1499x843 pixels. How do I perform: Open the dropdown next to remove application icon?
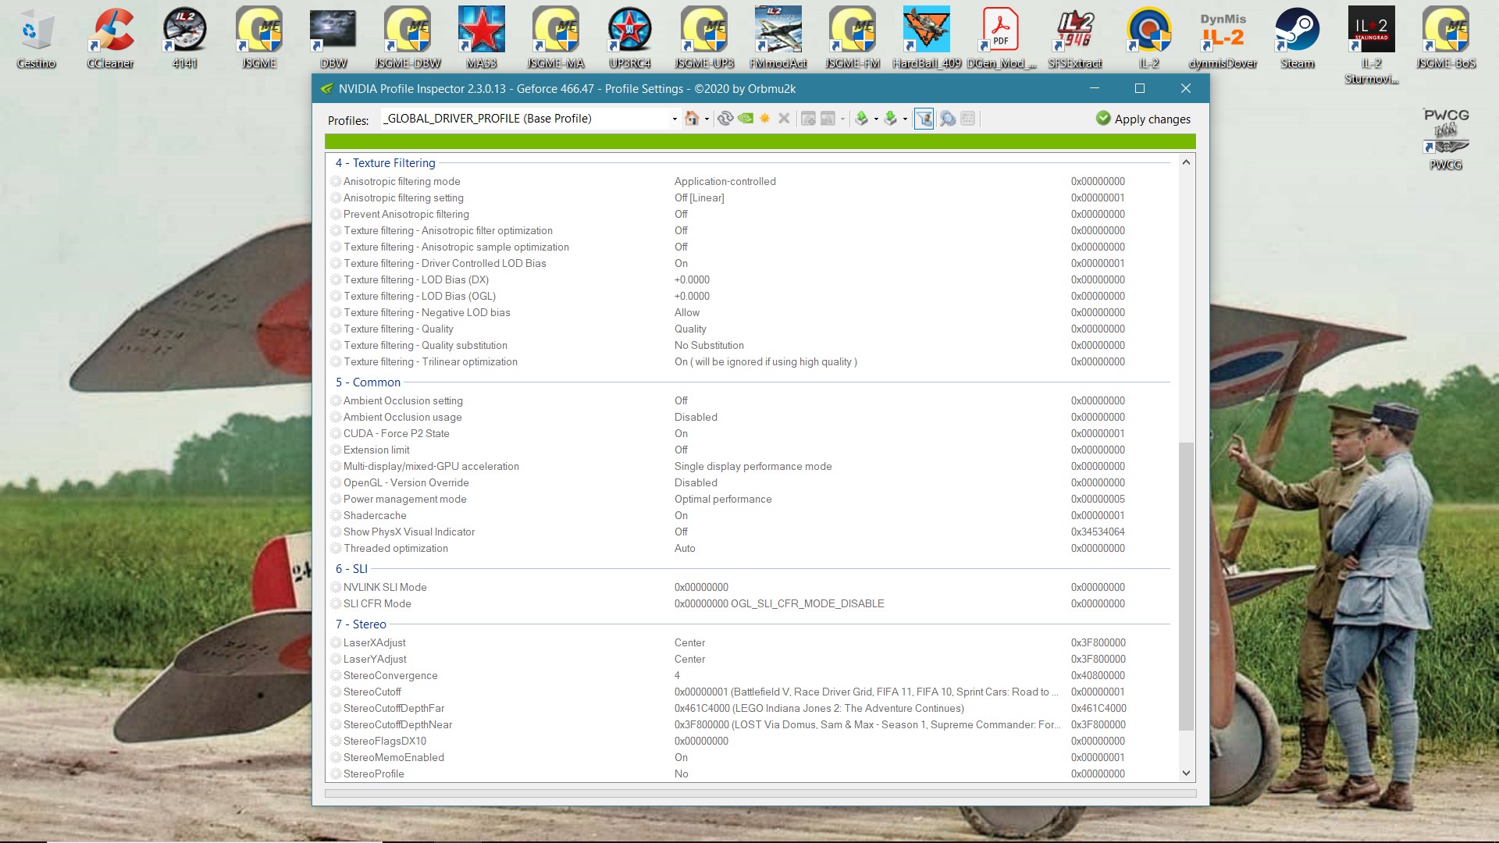coord(842,119)
